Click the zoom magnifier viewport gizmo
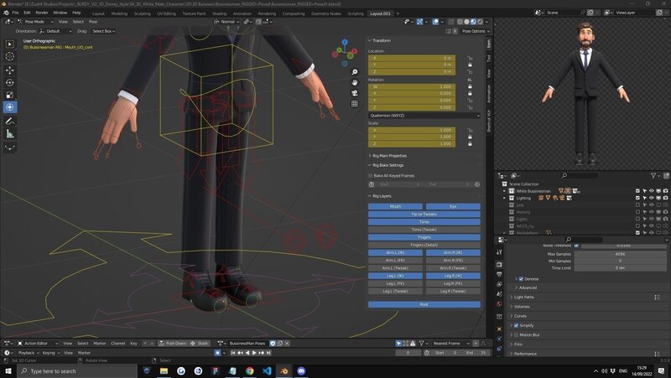Screen dimensions: 671x378 356,72
